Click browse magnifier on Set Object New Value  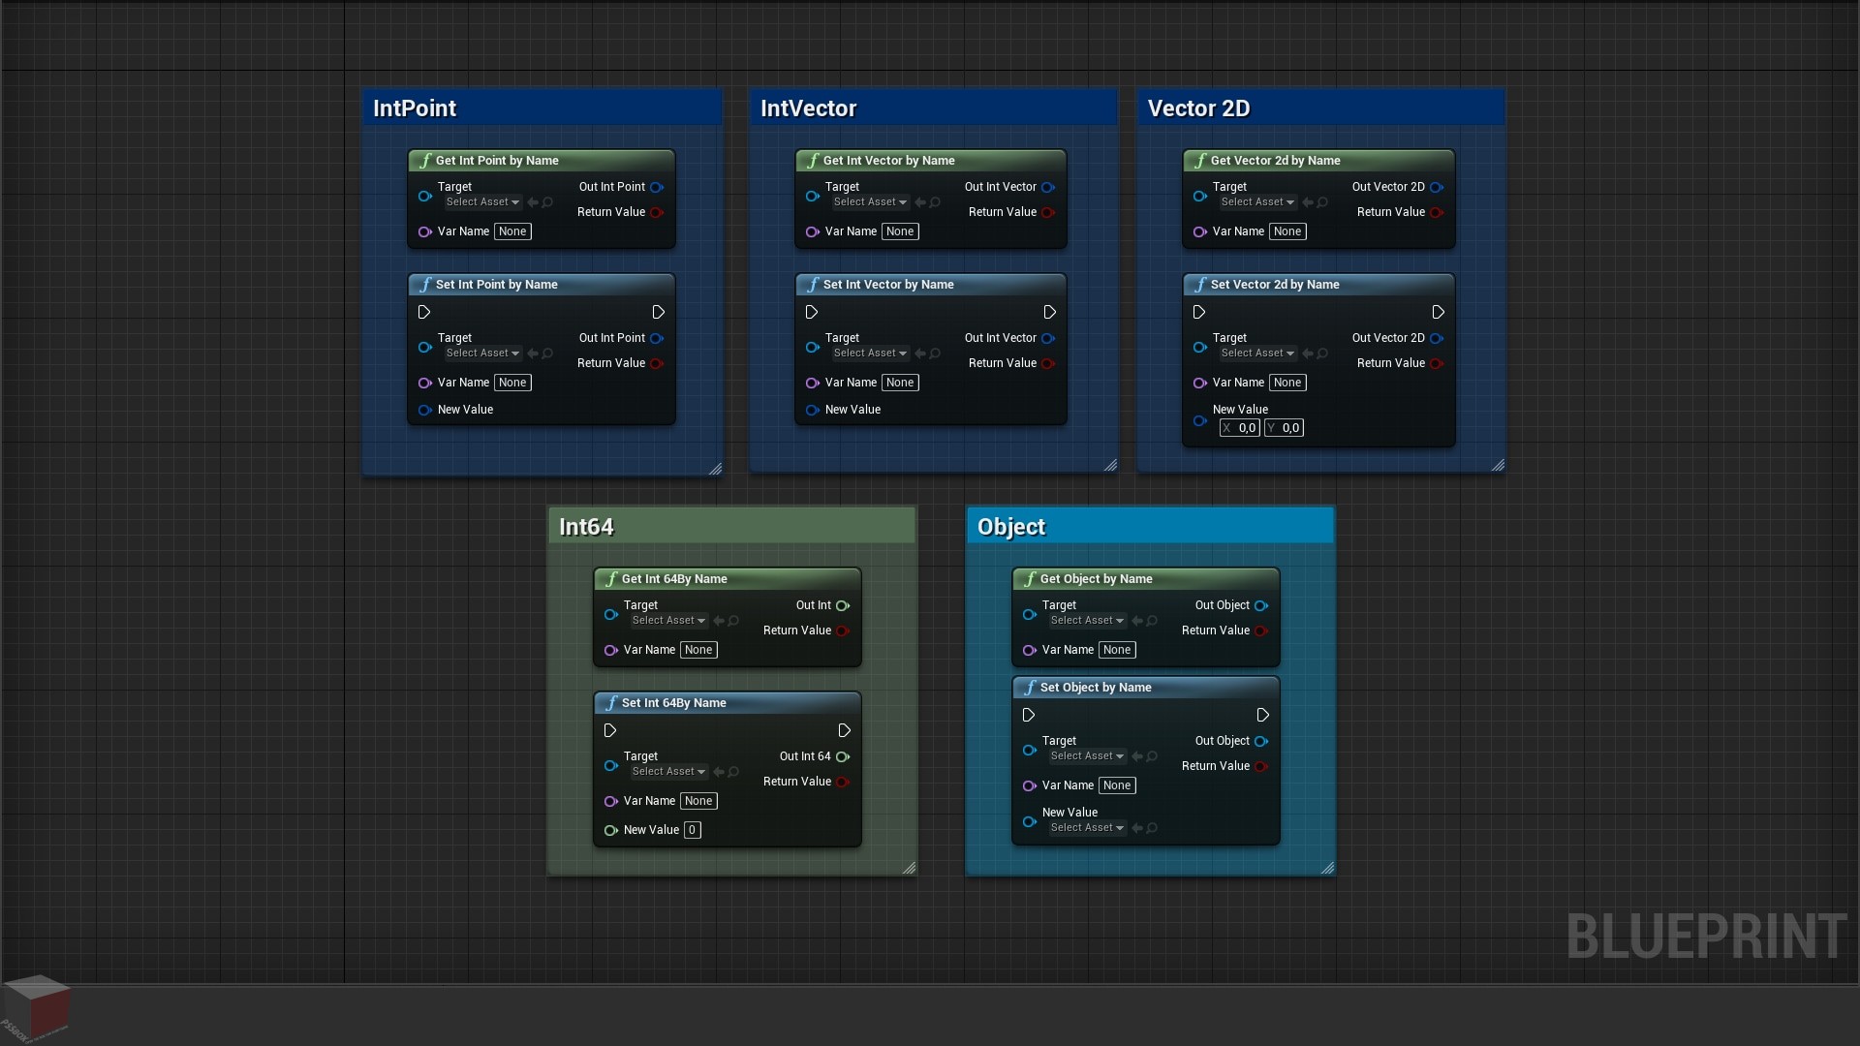point(1152,828)
